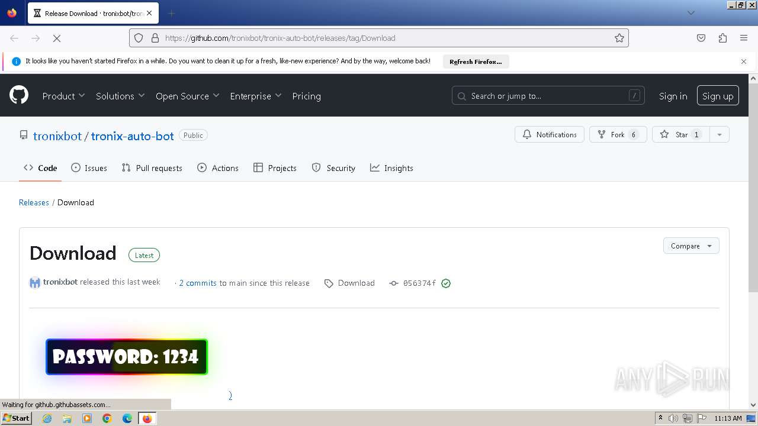Click the volume speaker tray icon
The height and width of the screenshot is (426, 758).
point(673,418)
